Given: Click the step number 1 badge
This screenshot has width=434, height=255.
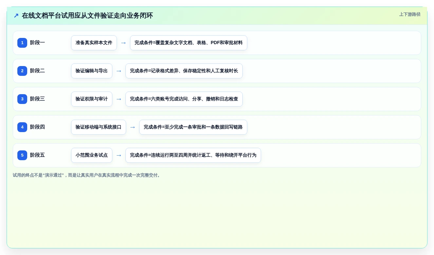Looking at the screenshot, I should (x=22, y=43).
